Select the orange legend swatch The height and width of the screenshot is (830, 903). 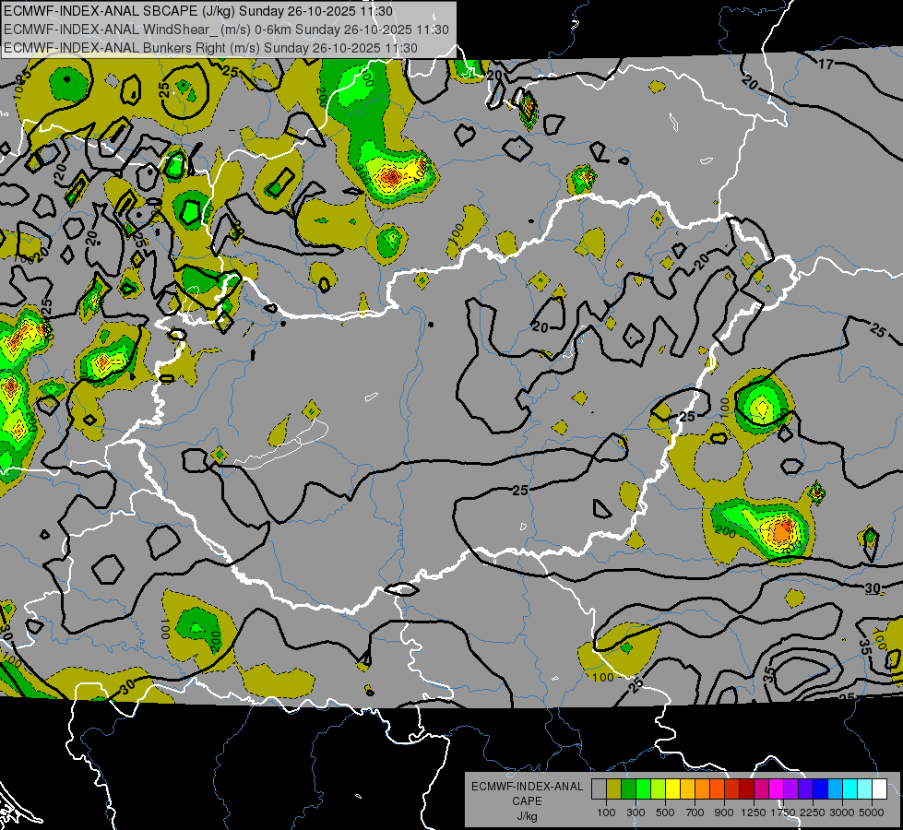[703, 789]
